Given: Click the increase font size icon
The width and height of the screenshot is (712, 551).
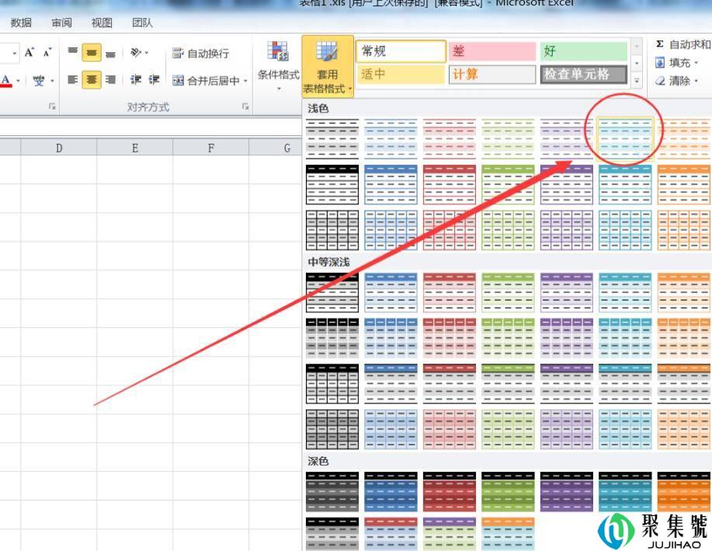Looking at the screenshot, I should [30, 53].
